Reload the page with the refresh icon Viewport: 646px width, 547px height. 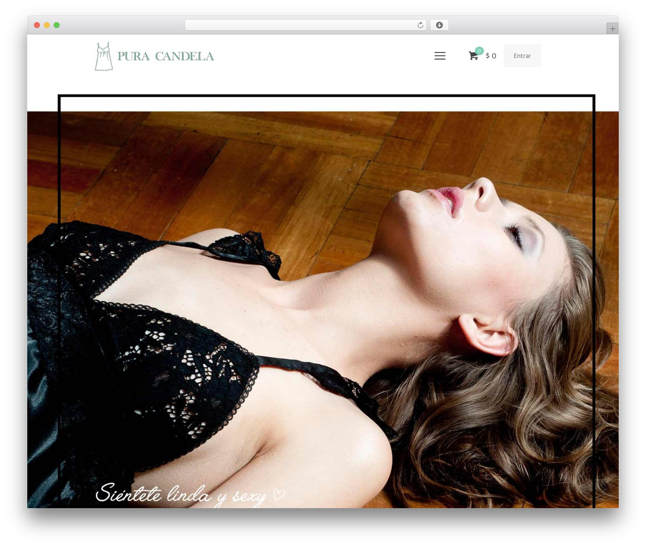(420, 25)
